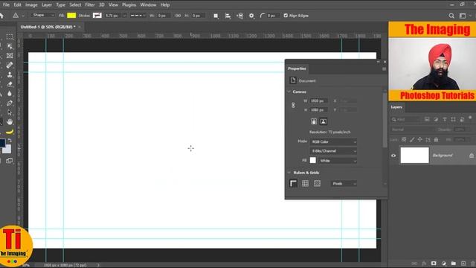Toggle guides button in Rulers & Grids
Screen dimensions: 476x268
(x=318, y=184)
